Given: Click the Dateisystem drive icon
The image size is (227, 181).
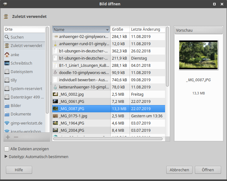Looking at the screenshot, I should click(7, 72).
